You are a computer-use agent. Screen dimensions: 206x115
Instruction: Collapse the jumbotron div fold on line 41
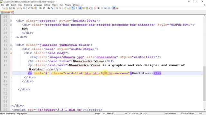pos(11,45)
